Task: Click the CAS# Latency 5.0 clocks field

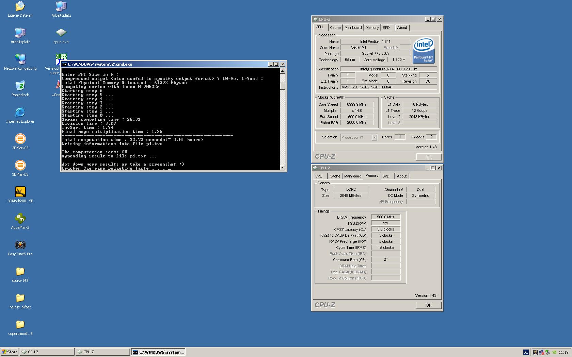Action: point(386,229)
